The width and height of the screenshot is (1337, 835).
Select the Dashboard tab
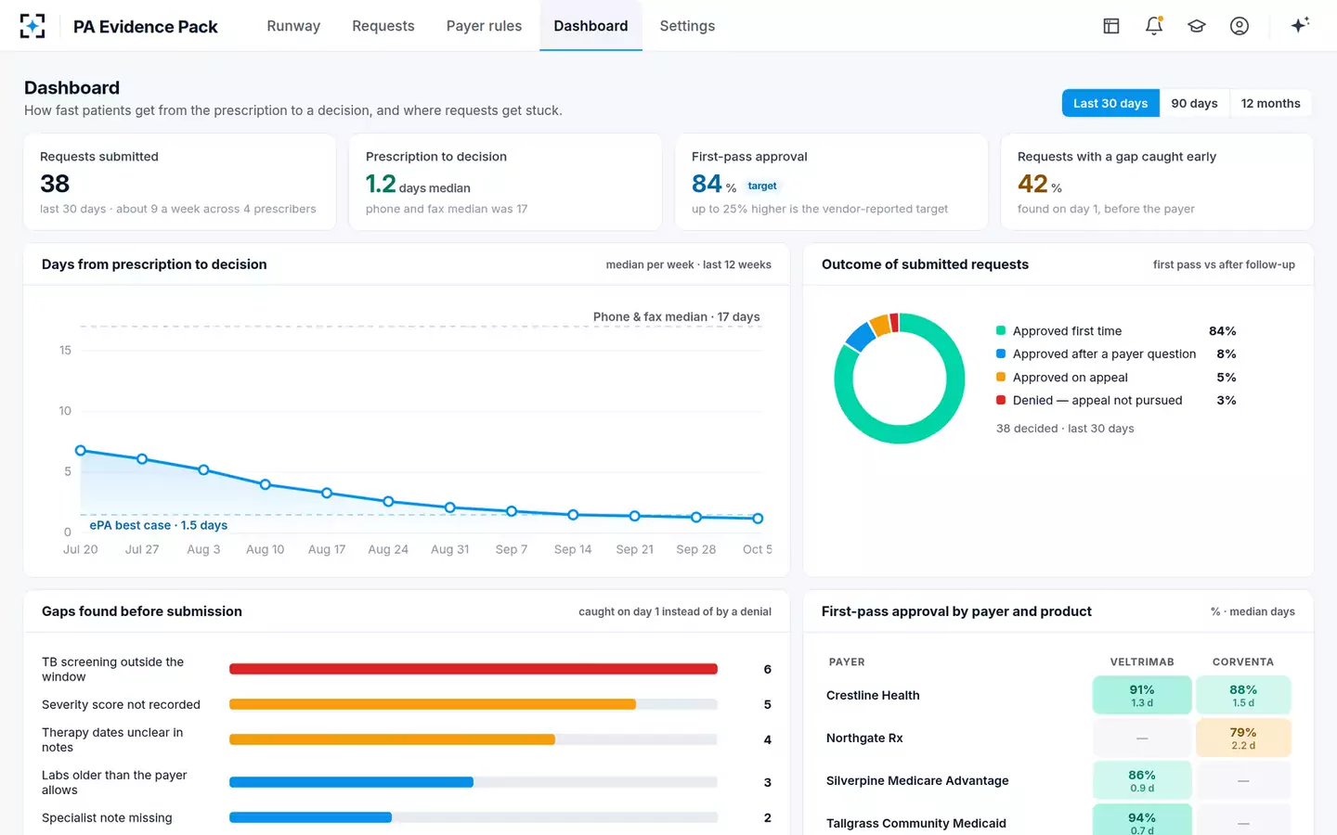point(591,26)
